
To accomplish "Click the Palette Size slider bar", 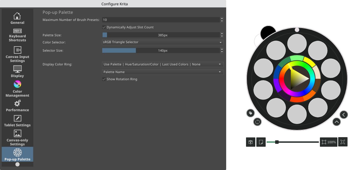I will click(x=161, y=35).
